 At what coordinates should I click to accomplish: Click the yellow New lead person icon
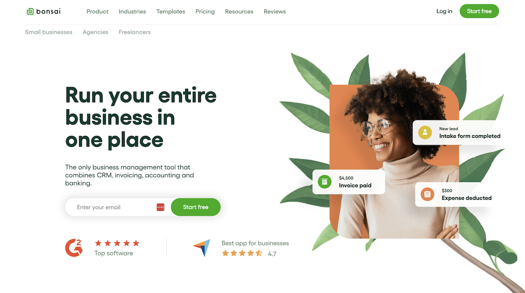tap(425, 133)
